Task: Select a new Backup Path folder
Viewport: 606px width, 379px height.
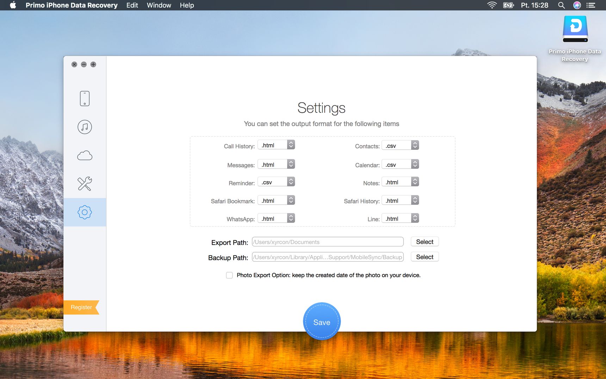Action: [x=425, y=257]
